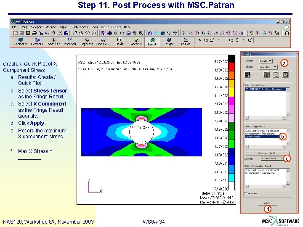
Task: Toggle the Animate checkbox
Action: (x=246, y=193)
